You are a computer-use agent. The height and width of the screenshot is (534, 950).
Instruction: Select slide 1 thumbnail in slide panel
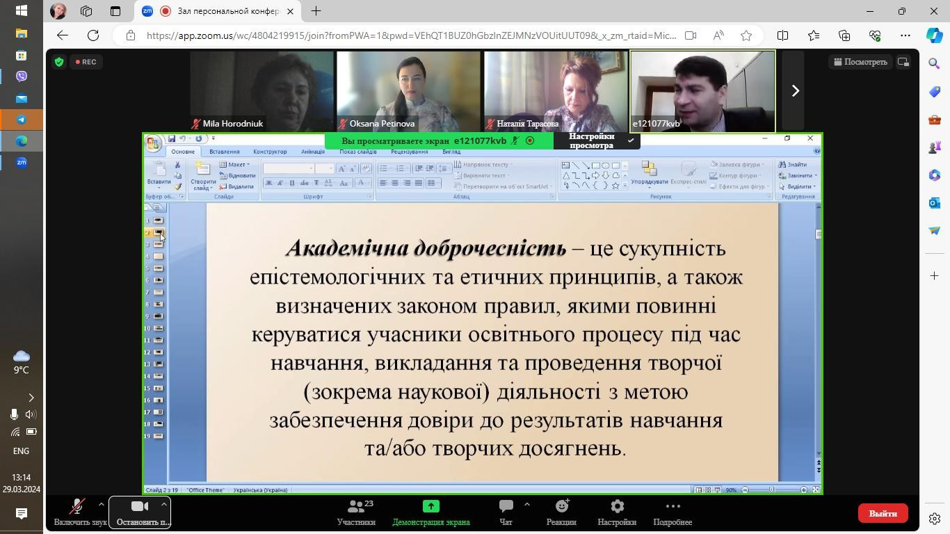click(x=159, y=220)
